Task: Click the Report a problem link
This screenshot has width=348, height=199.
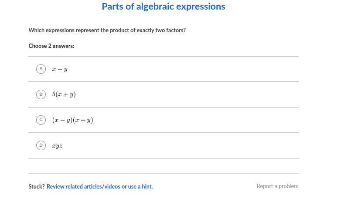Action: [277, 186]
